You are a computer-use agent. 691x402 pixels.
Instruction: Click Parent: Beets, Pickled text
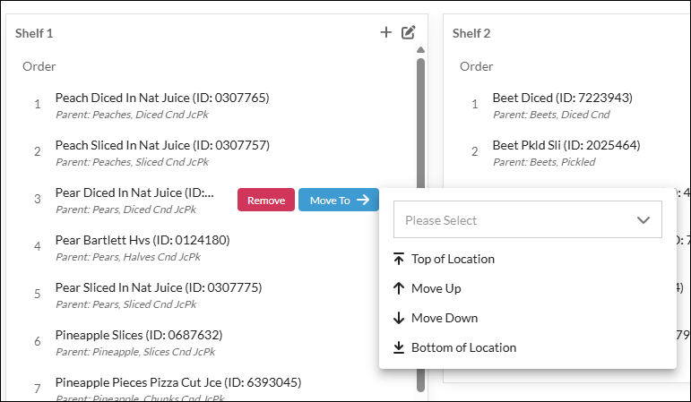[544, 162]
